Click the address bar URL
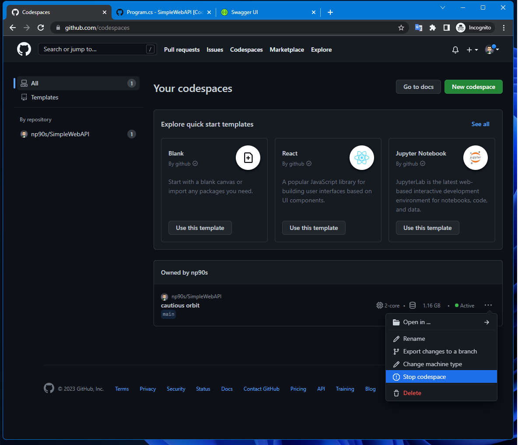The width and height of the screenshot is (518, 445). point(97,28)
